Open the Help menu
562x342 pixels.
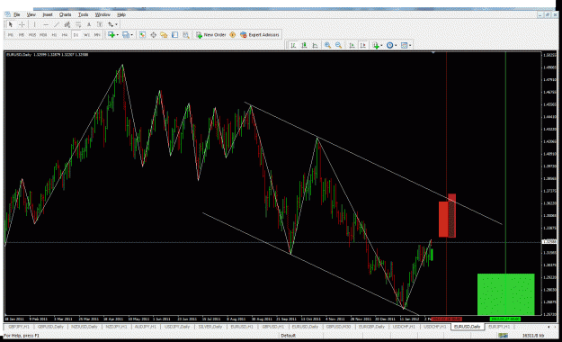(121, 14)
